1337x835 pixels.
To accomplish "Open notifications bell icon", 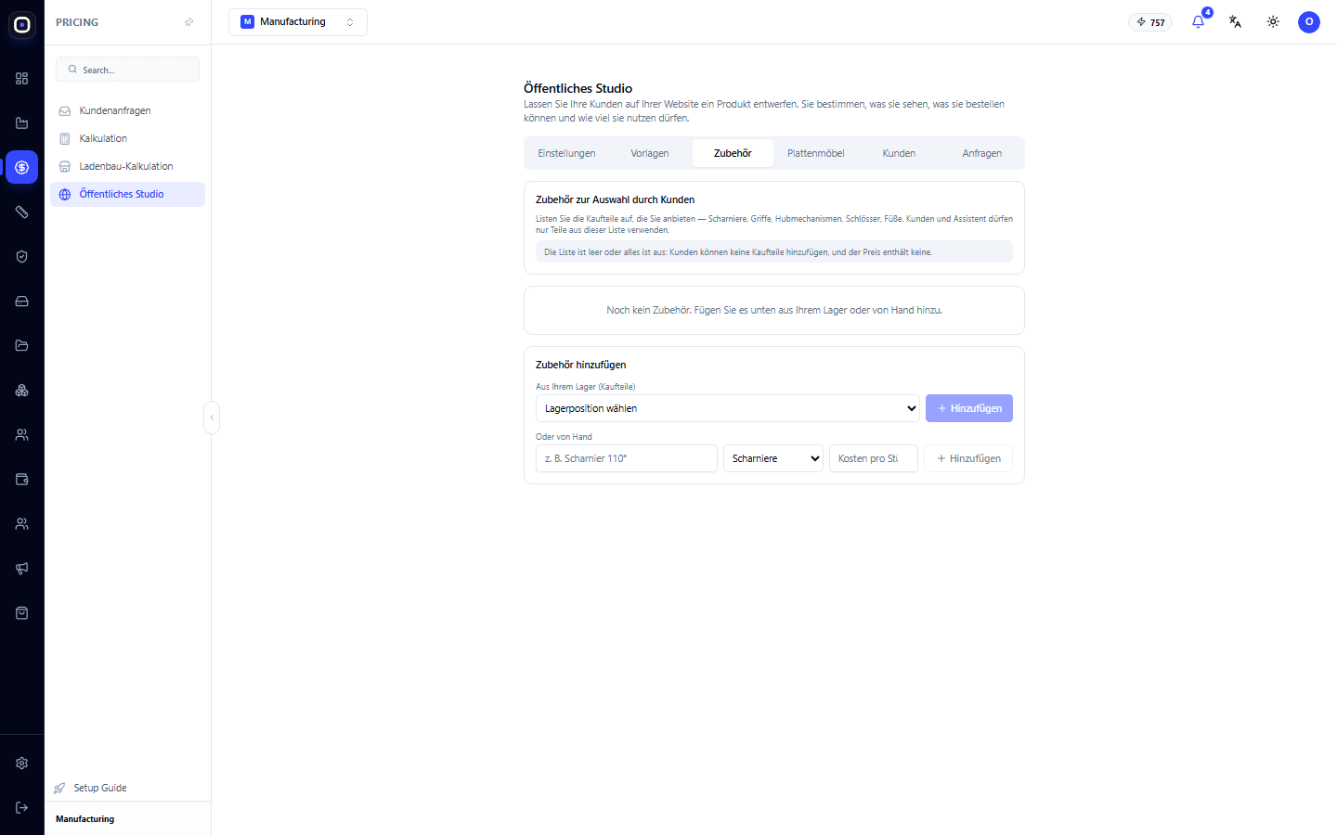I will click(x=1199, y=21).
